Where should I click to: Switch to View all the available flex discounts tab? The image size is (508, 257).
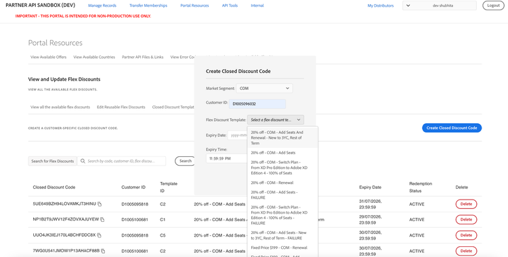pos(60,107)
